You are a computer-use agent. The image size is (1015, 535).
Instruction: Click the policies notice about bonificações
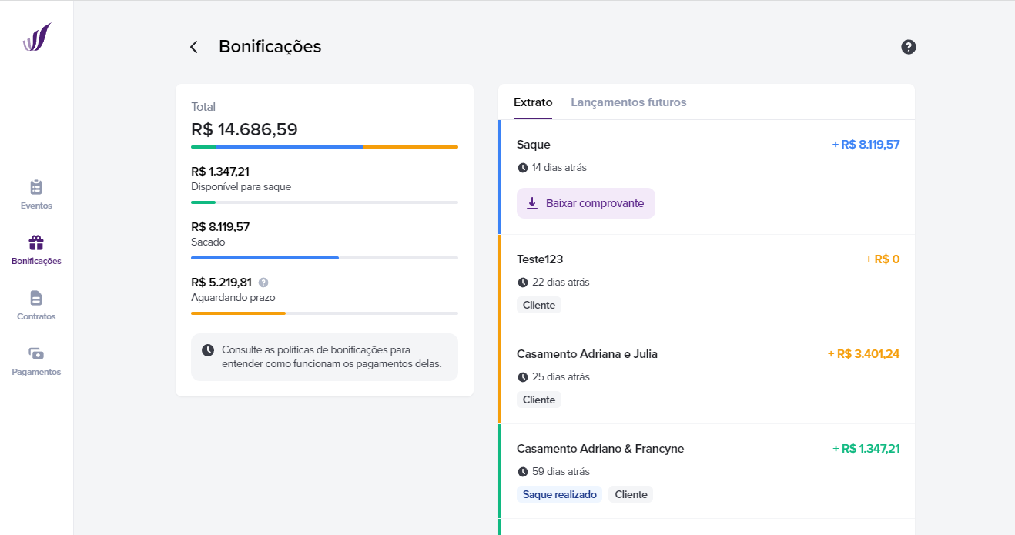[x=324, y=357]
